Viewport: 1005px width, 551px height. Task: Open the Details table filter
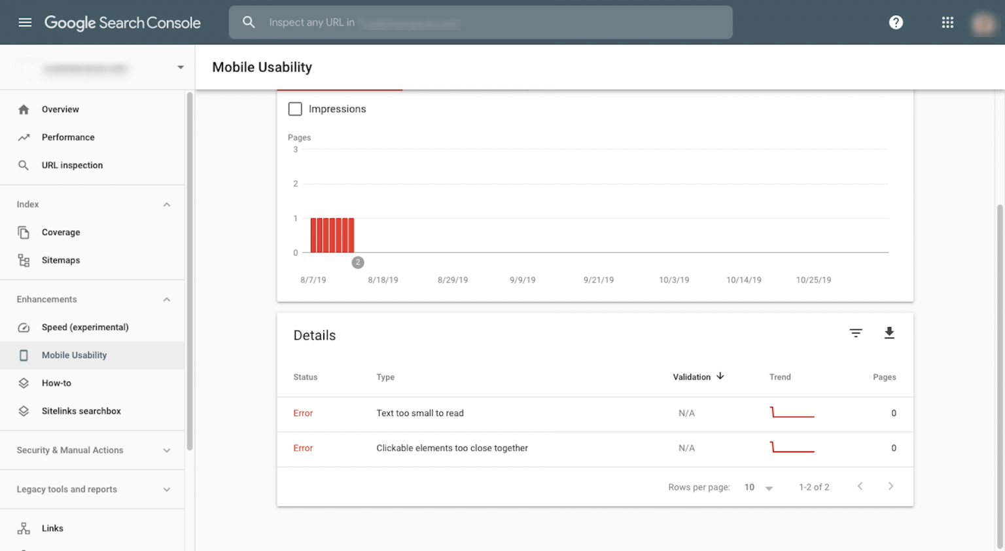856,333
